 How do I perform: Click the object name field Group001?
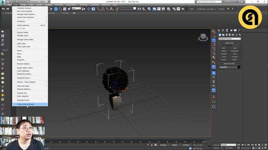click(x=228, y=67)
